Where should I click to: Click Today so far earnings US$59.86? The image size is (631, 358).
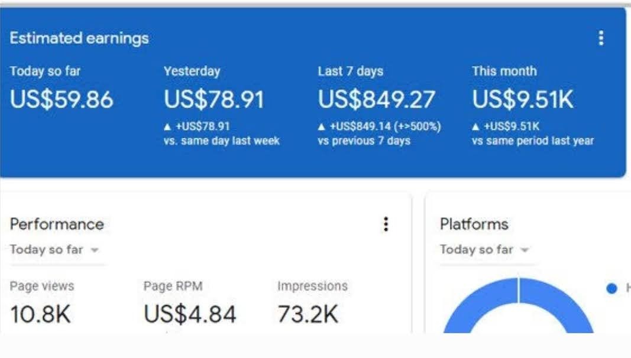click(x=62, y=100)
